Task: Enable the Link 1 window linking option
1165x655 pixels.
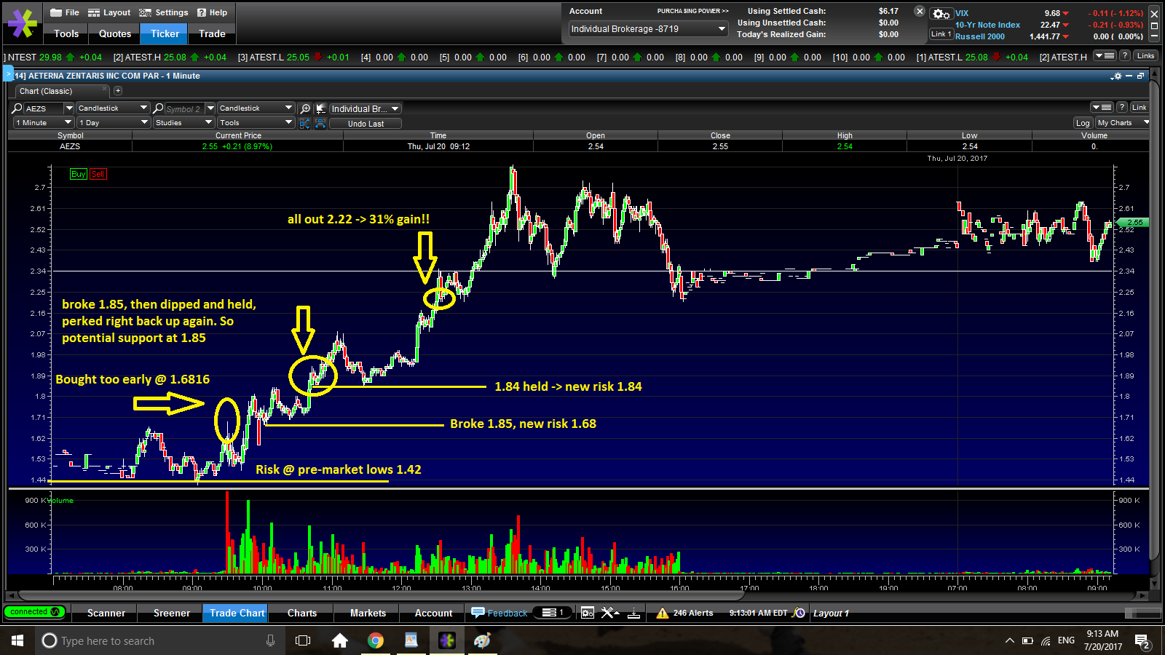Action: point(941,33)
